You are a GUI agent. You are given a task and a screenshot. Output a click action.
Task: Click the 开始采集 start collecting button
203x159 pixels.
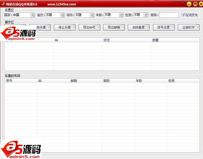[40, 27]
